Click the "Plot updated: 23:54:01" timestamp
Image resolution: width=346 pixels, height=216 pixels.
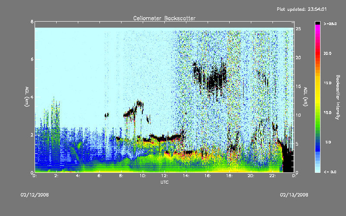(x=301, y=9)
